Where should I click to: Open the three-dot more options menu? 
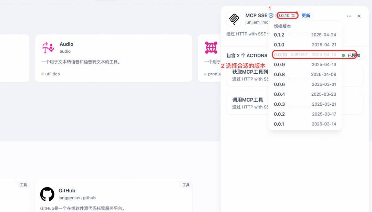click(349, 16)
